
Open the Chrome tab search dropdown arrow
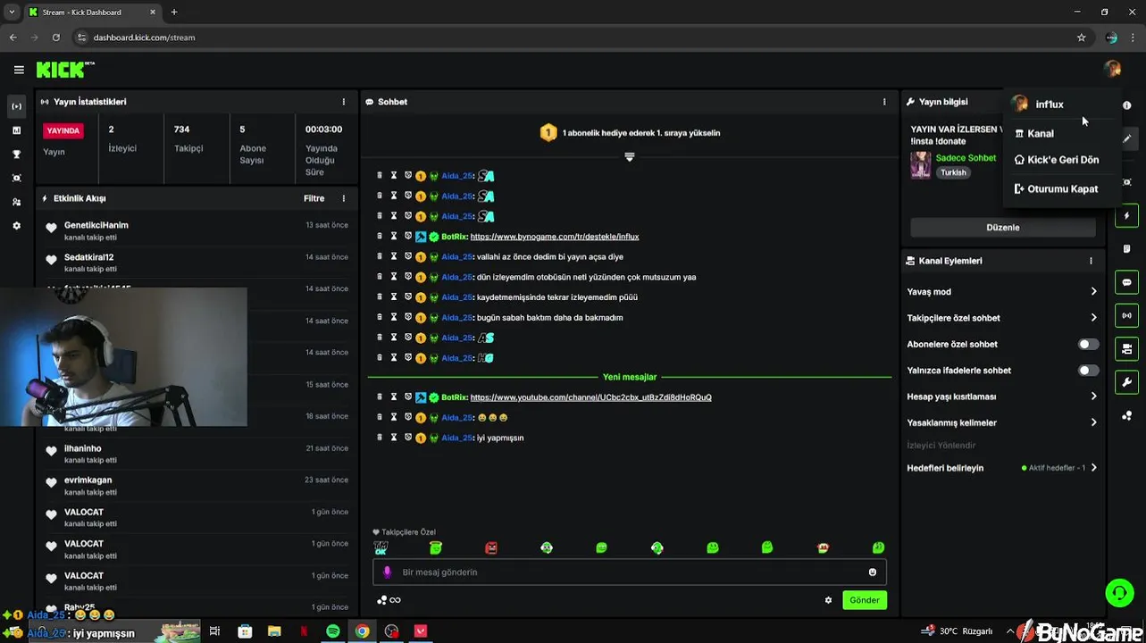pyautogui.click(x=12, y=13)
